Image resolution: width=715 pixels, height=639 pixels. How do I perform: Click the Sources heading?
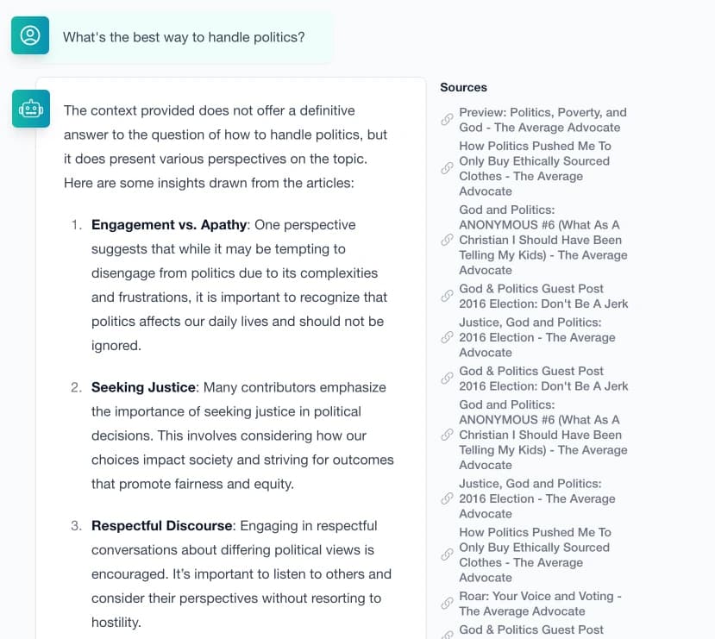tap(463, 87)
